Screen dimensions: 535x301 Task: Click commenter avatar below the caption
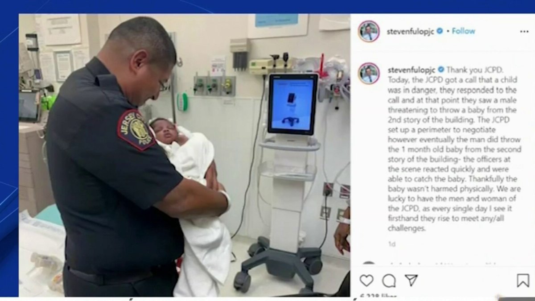coord(368,264)
